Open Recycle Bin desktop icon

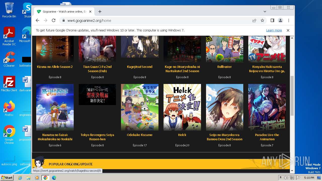[9, 10]
